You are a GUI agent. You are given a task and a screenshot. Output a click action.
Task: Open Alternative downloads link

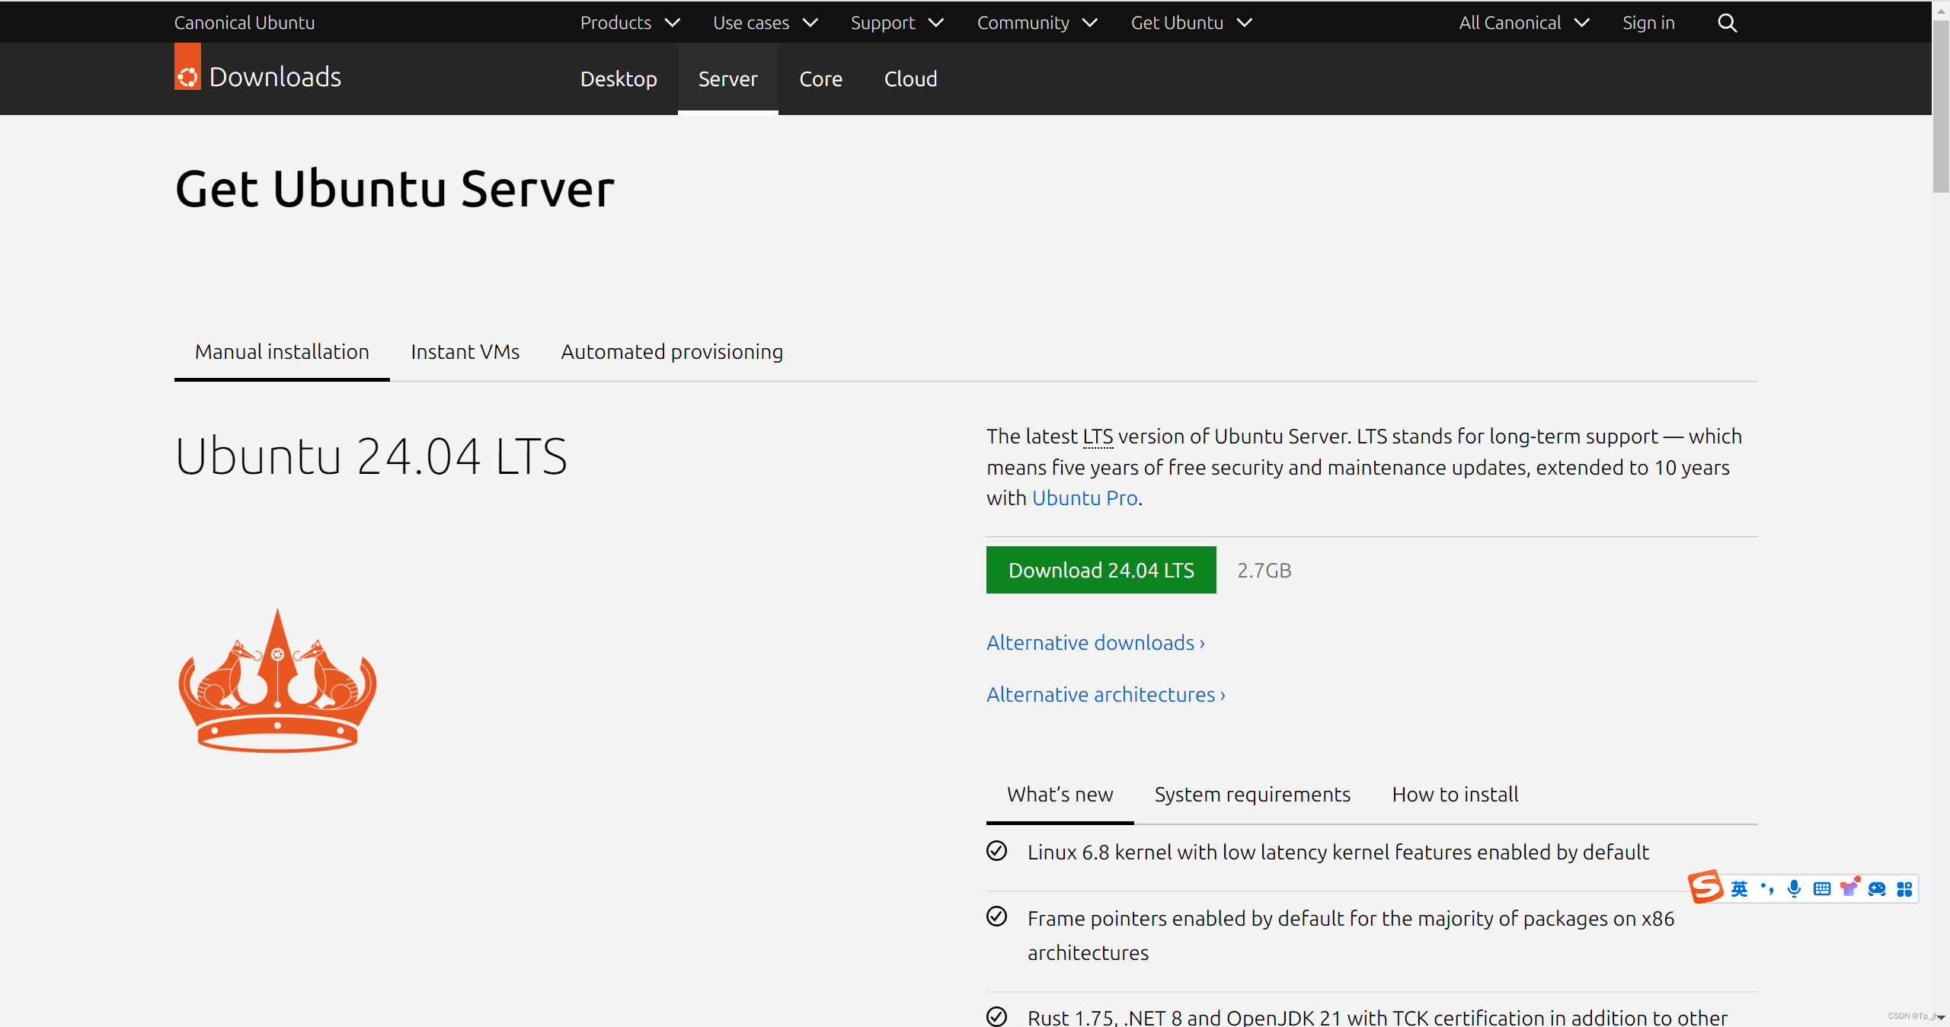tap(1095, 643)
